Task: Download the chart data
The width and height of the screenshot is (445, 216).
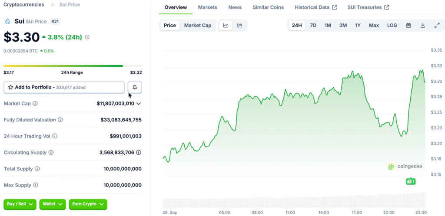Action: [x=423, y=25]
